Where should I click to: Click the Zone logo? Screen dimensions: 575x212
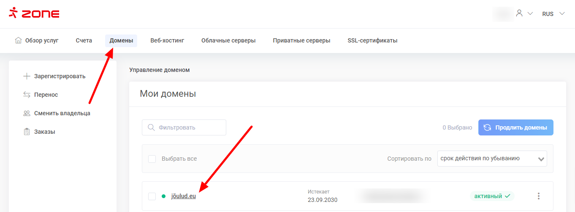coord(34,13)
